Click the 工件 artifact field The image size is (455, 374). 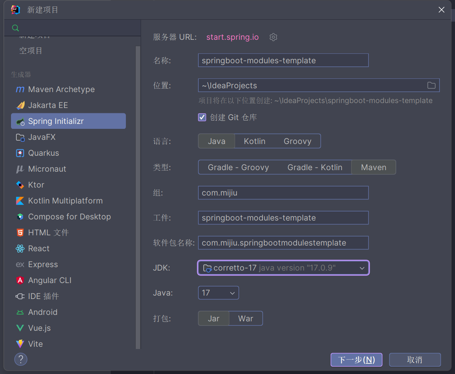coord(283,218)
